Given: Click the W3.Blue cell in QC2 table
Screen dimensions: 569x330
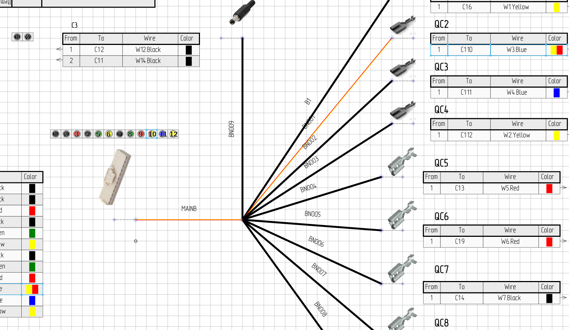Looking at the screenshot, I should click(x=517, y=50).
